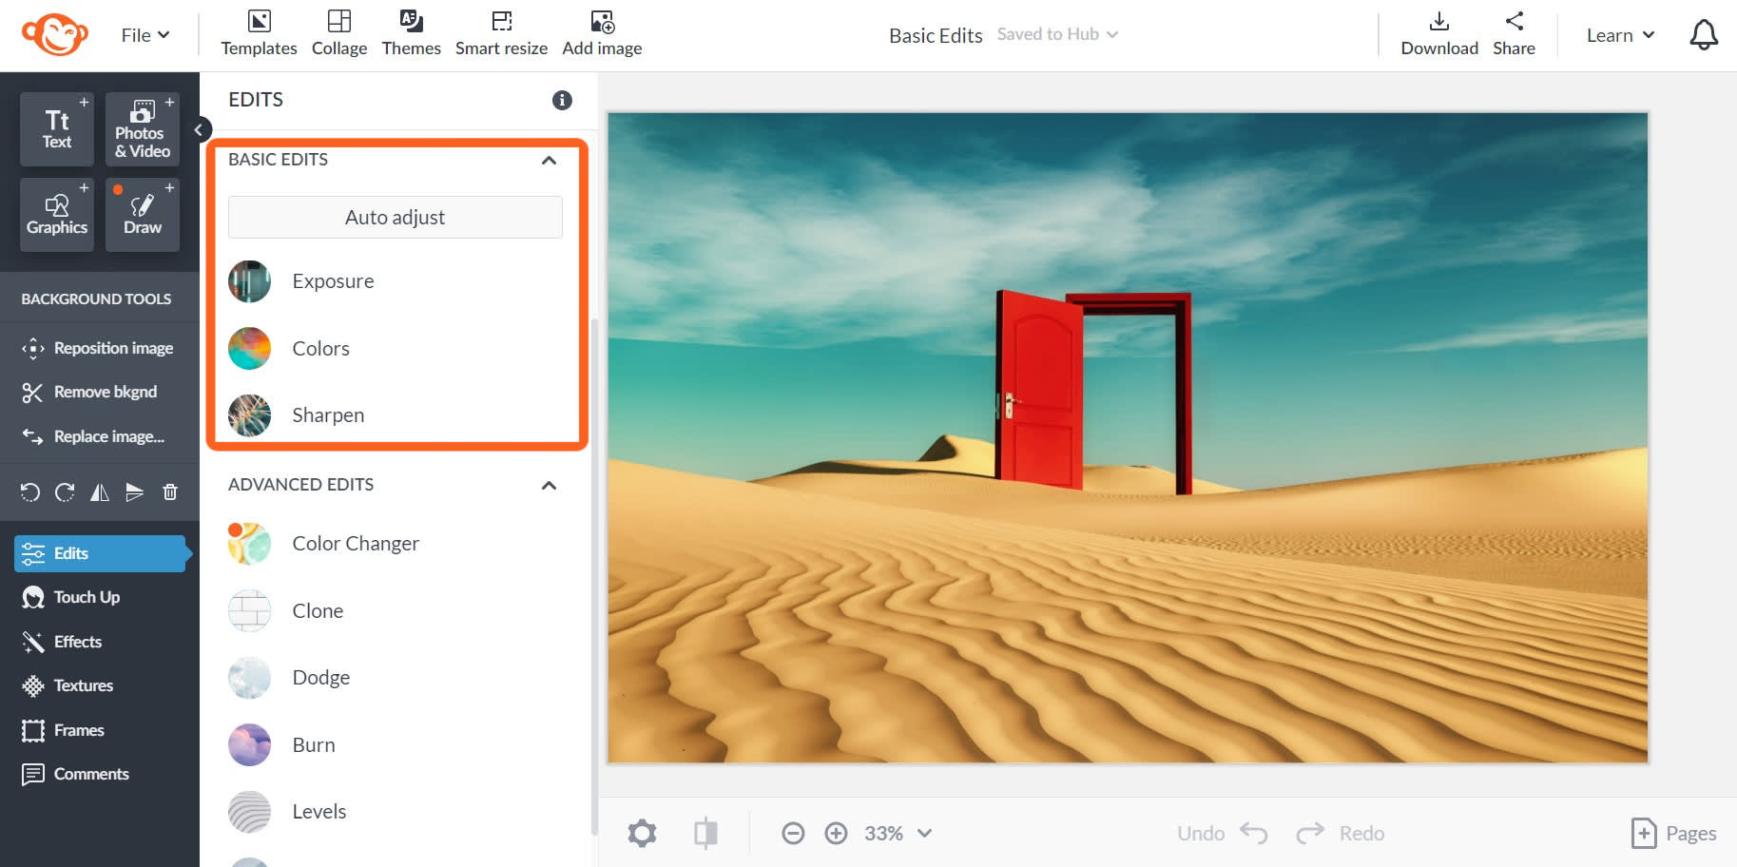The width and height of the screenshot is (1737, 867).
Task: Select the Draw tile
Action: tap(143, 215)
